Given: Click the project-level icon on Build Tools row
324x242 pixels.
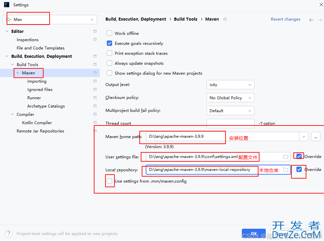Looking at the screenshot, I should coord(95,64).
